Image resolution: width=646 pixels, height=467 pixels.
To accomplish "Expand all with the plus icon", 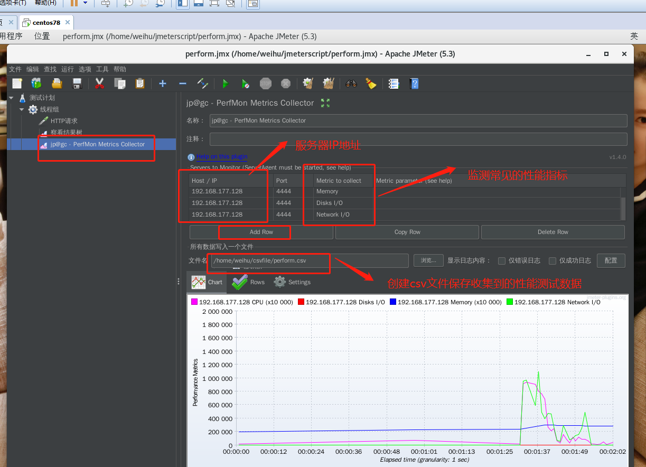I will click(163, 83).
